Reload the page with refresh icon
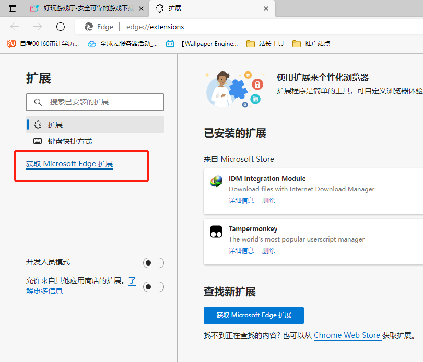The image size is (423, 362). click(61, 27)
